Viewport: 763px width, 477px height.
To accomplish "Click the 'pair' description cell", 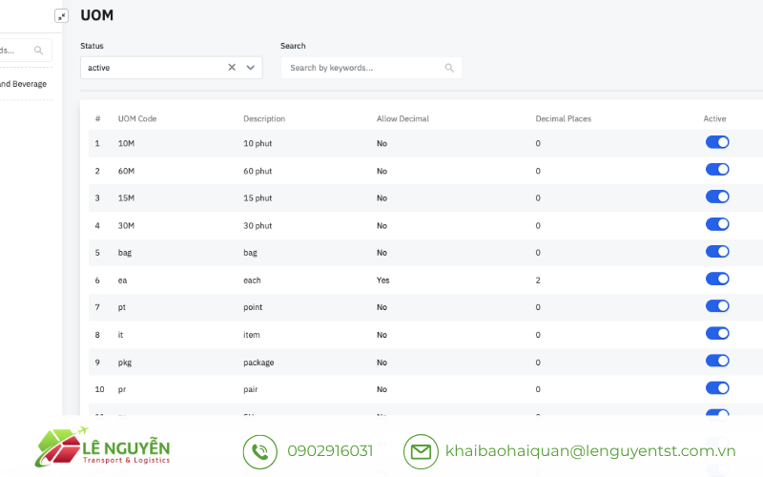I will coord(251,389).
